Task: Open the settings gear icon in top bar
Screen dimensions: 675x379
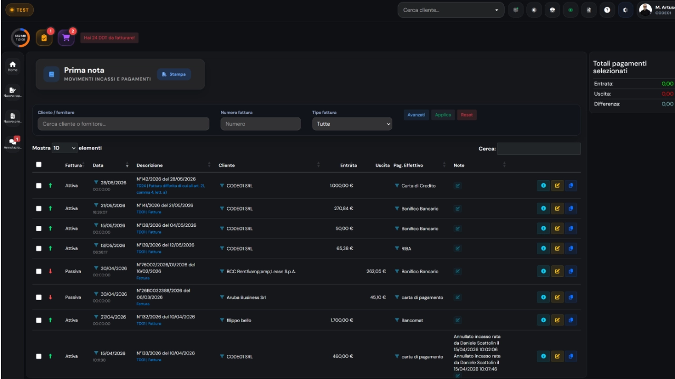Action: point(625,9)
